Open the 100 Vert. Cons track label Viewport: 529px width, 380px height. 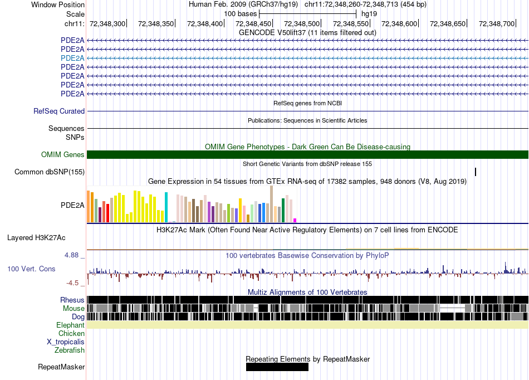[31, 269]
